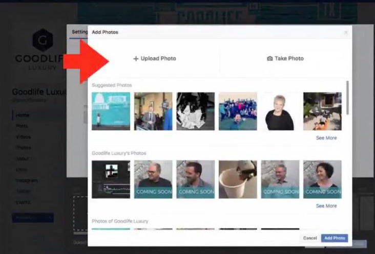Open Videos in the page sidebar
The width and height of the screenshot is (375, 254).
[x=23, y=137]
